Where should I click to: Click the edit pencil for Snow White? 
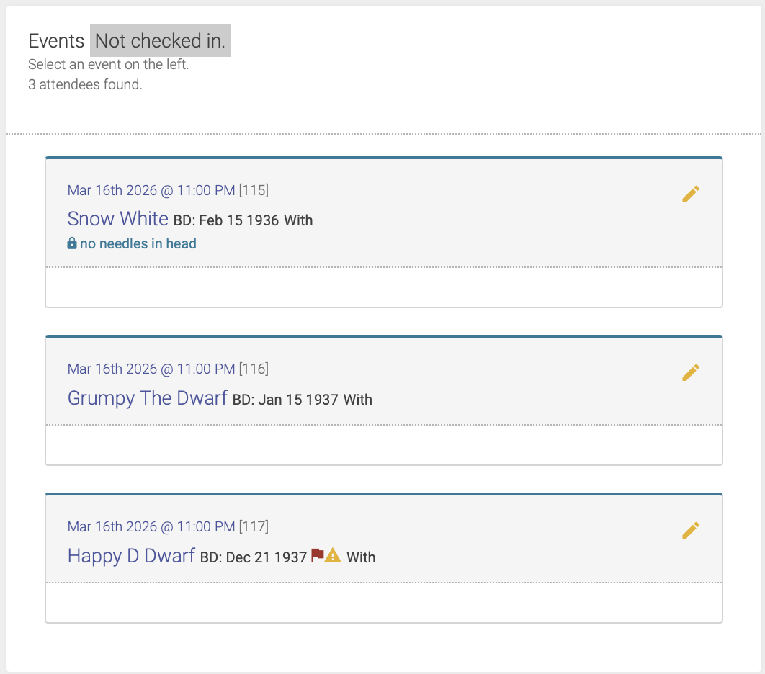point(690,194)
